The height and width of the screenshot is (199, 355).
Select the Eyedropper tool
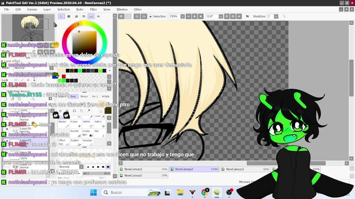(x=89, y=111)
